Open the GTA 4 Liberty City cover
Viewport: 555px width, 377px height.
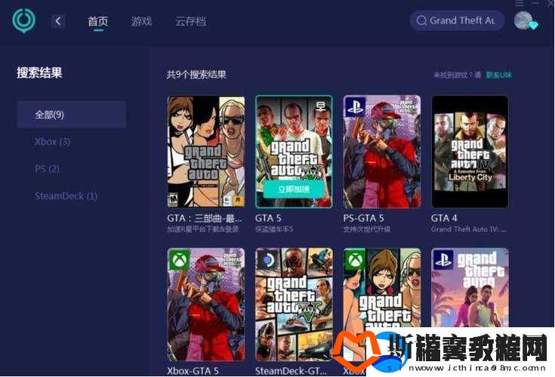470,152
